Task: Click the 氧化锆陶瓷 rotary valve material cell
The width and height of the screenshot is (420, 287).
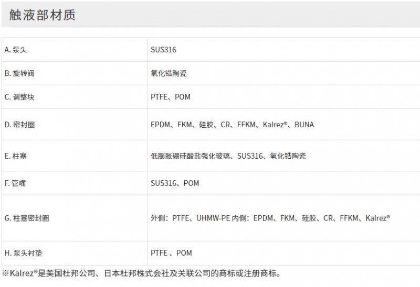Action: pos(169,73)
